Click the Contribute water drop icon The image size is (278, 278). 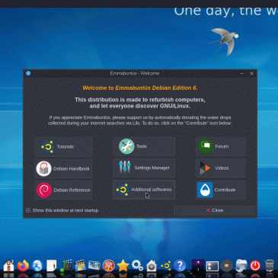tap(205, 190)
